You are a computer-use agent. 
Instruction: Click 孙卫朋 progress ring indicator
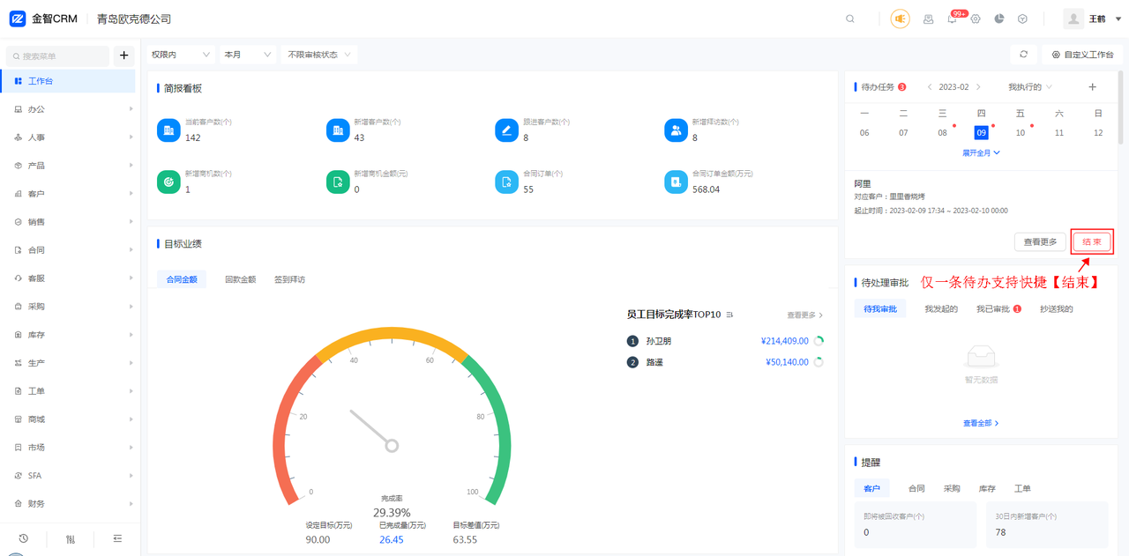[819, 341]
